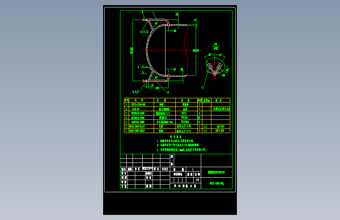Select the '分区' header cell
Viewport: 340px width, 220px height.
click(137, 169)
